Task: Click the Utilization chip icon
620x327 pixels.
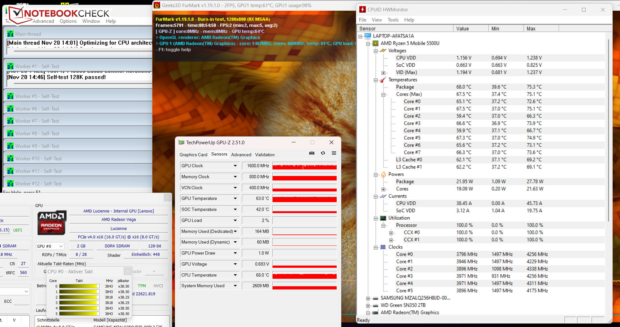Action: [x=383, y=218]
